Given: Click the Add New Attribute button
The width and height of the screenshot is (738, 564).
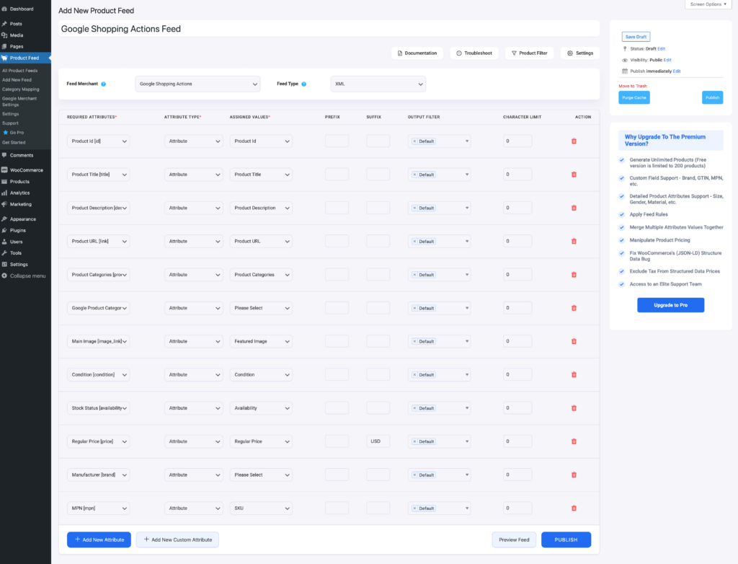Looking at the screenshot, I should (x=99, y=539).
